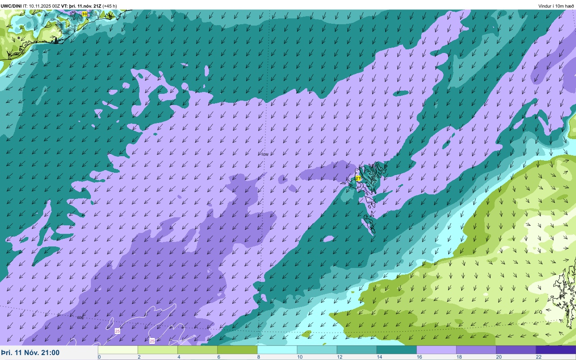Select the pale yellow 0–2 legend swatch
The width and height of the screenshot is (576, 360).
118,350
